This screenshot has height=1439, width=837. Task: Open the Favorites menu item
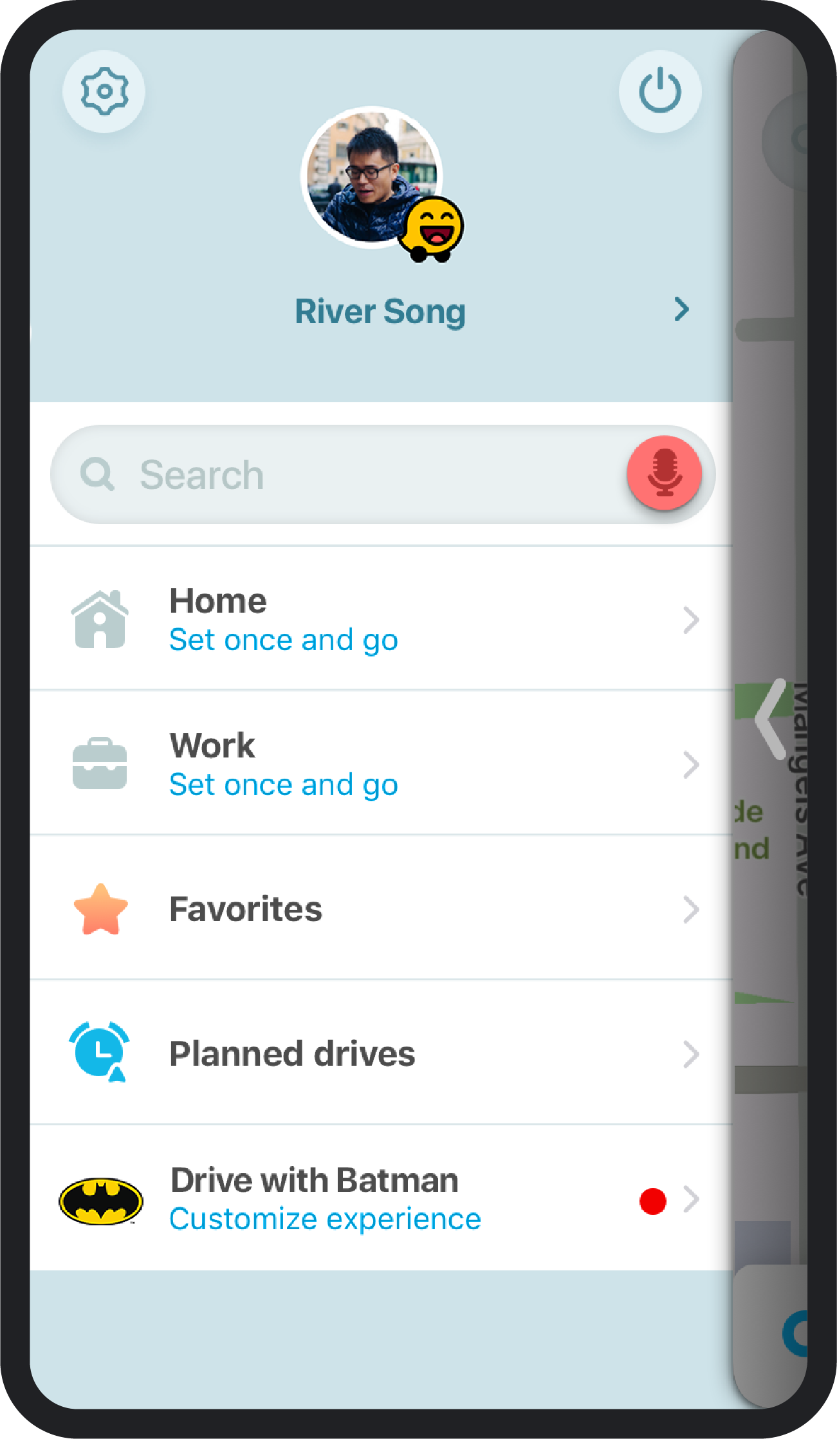click(246, 909)
